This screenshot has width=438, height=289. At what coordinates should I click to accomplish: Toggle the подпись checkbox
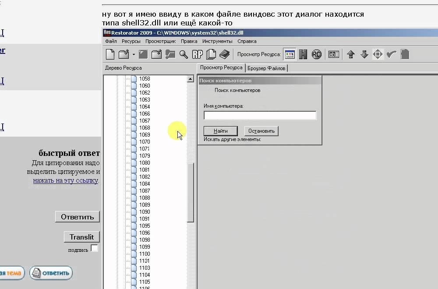[95, 248]
